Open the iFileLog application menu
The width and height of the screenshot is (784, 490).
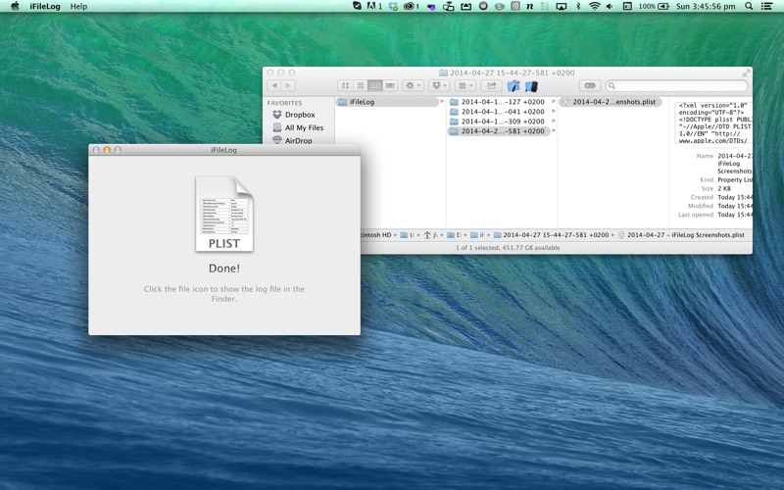click(44, 6)
